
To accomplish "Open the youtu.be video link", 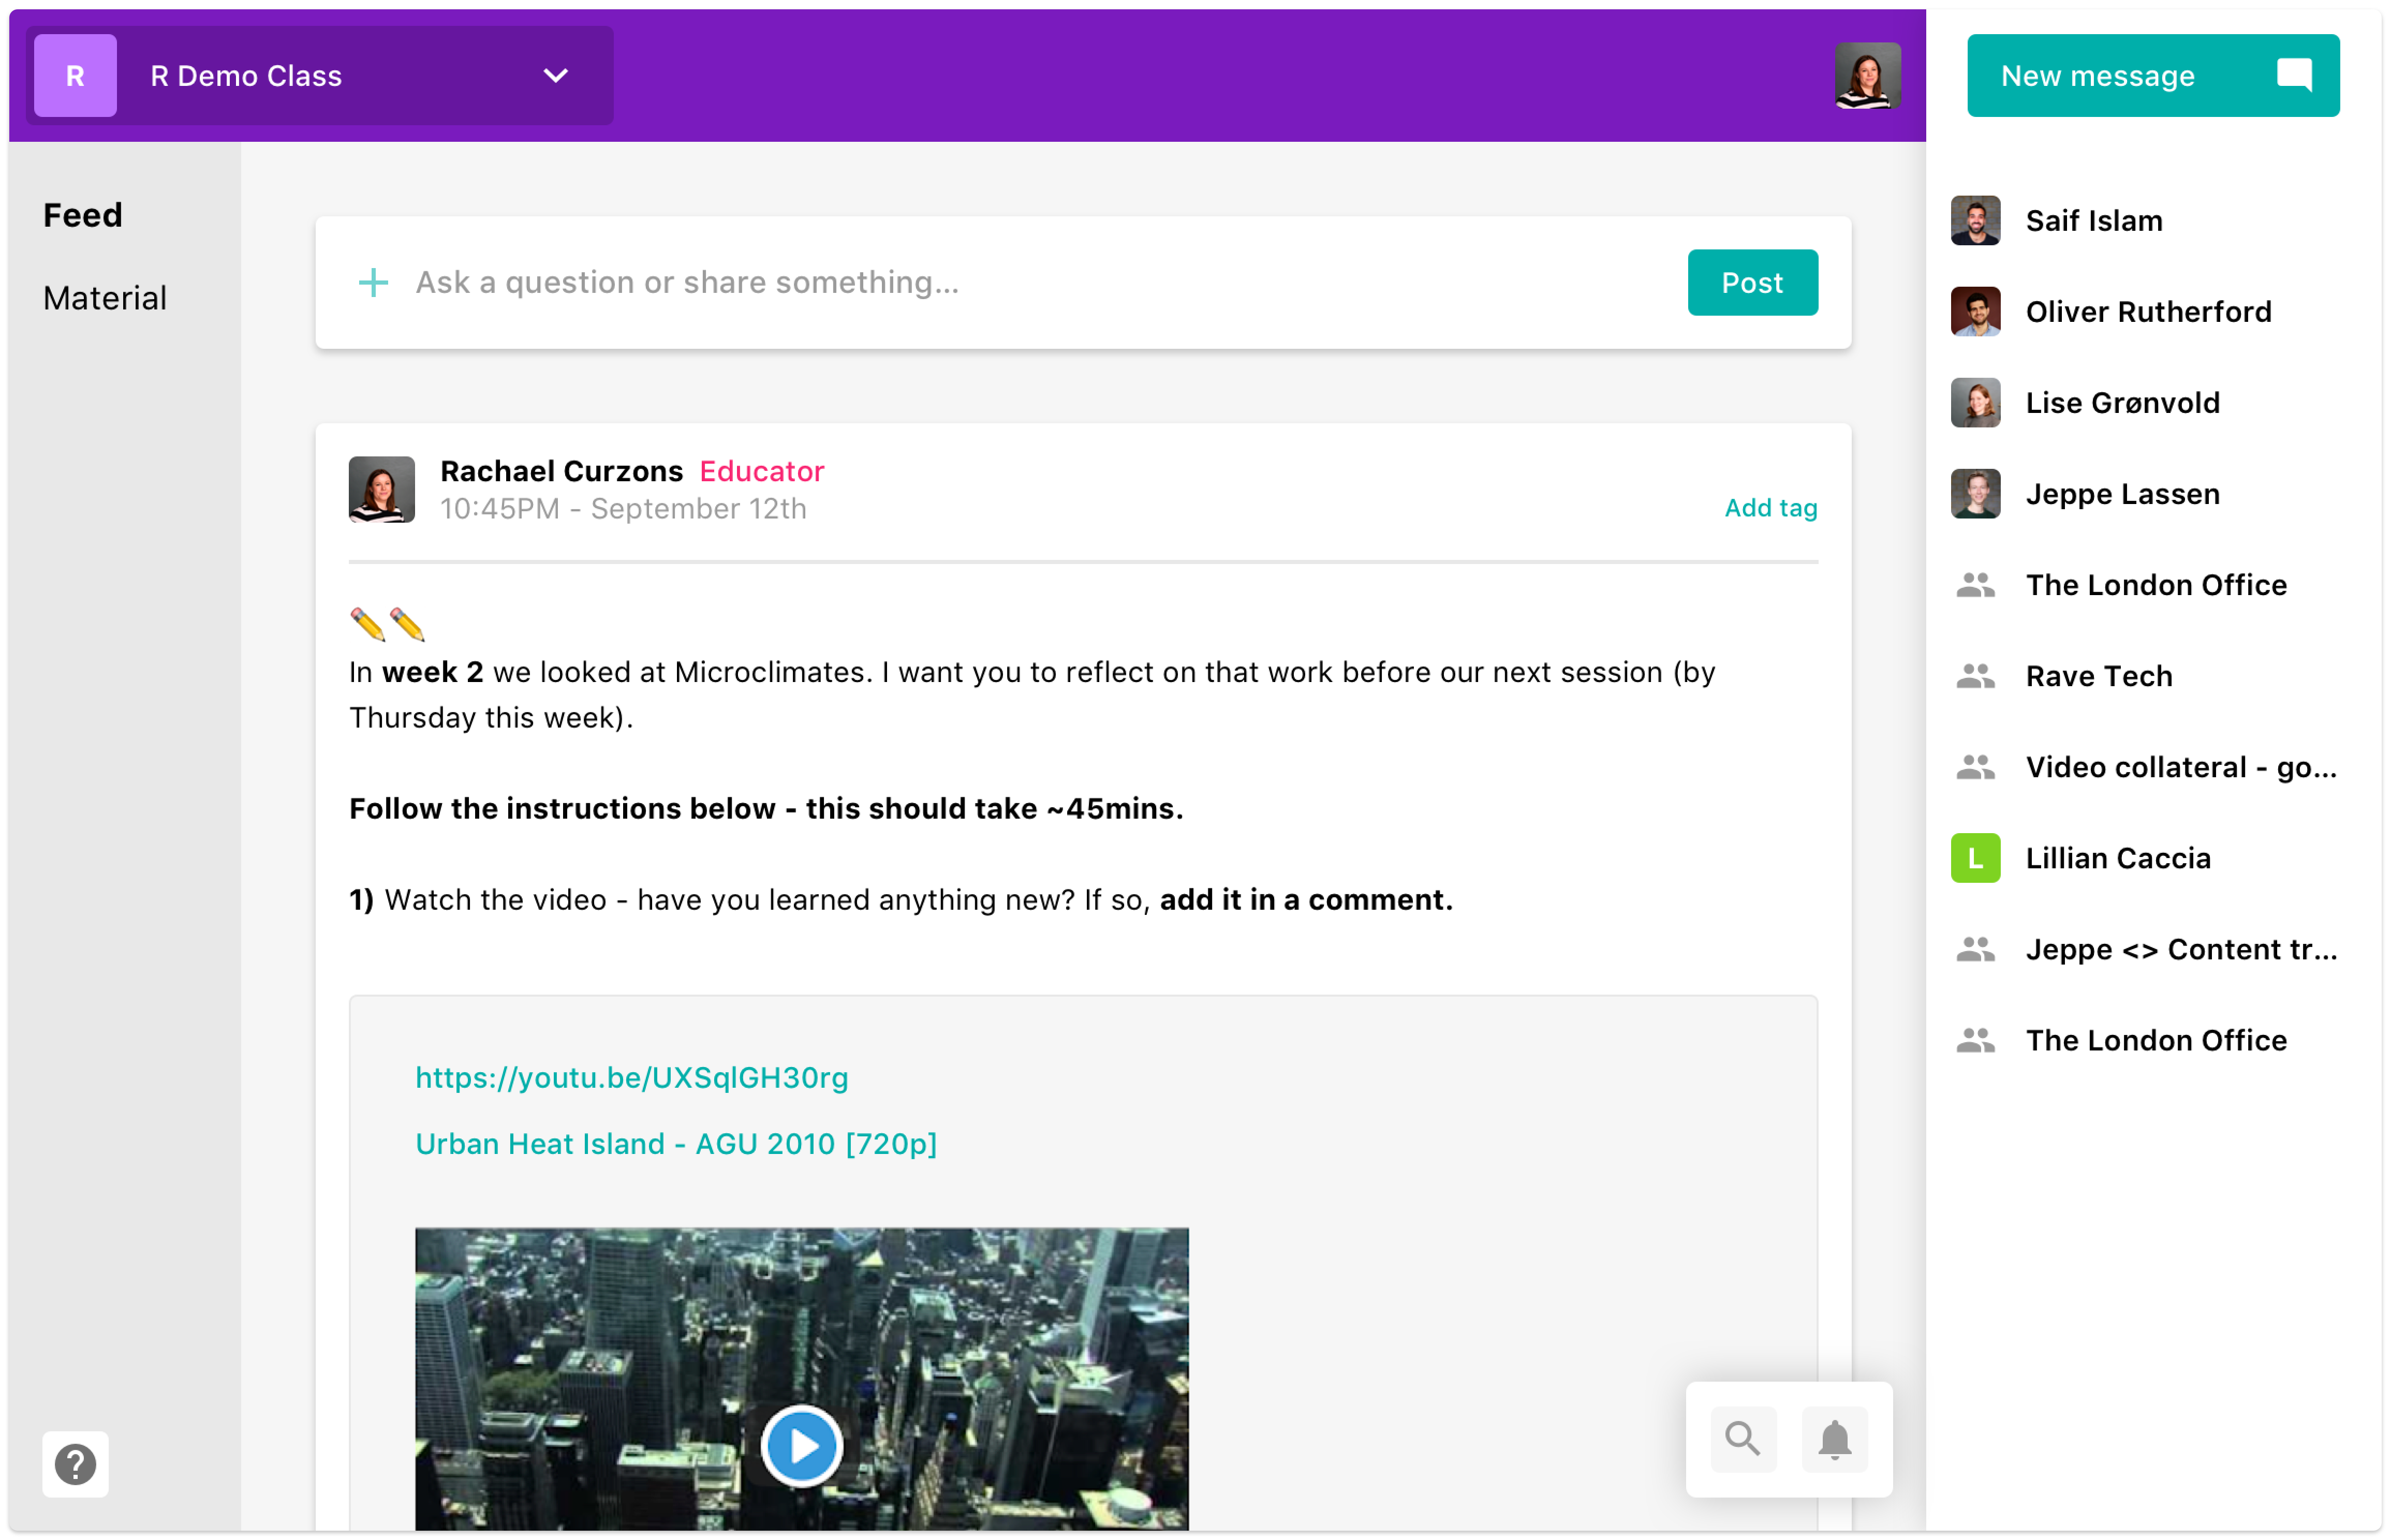I will [631, 1078].
